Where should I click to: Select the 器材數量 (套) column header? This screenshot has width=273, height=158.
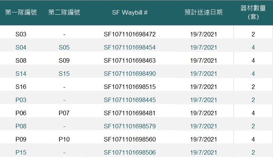[253, 12]
